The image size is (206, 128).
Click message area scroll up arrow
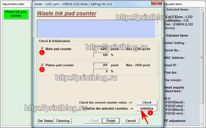[157, 22]
